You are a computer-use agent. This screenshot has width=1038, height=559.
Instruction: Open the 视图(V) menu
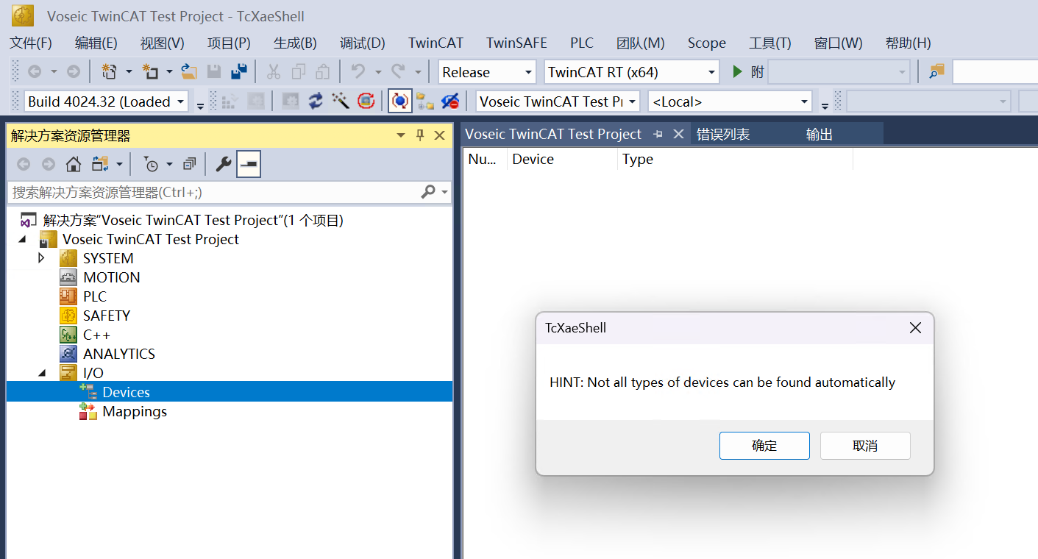pos(163,43)
